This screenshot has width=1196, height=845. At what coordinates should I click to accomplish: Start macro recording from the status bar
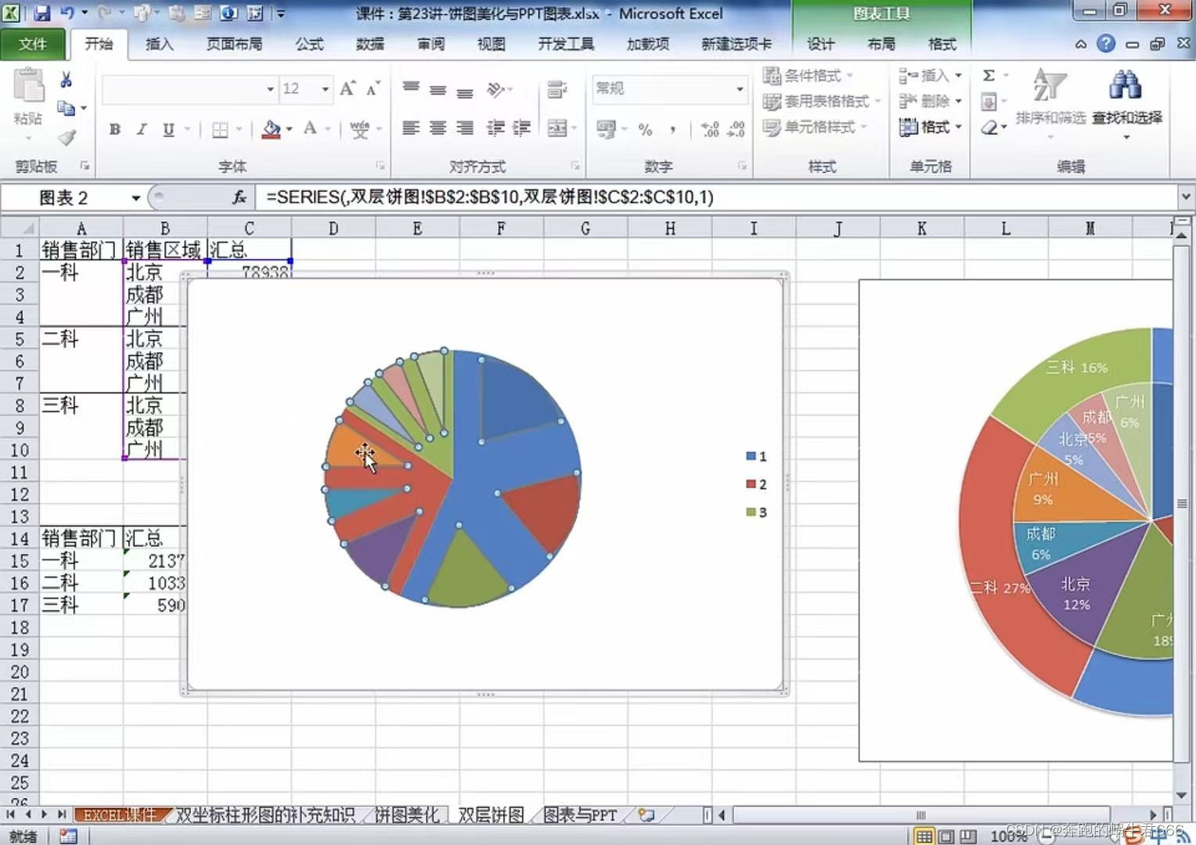click(68, 836)
